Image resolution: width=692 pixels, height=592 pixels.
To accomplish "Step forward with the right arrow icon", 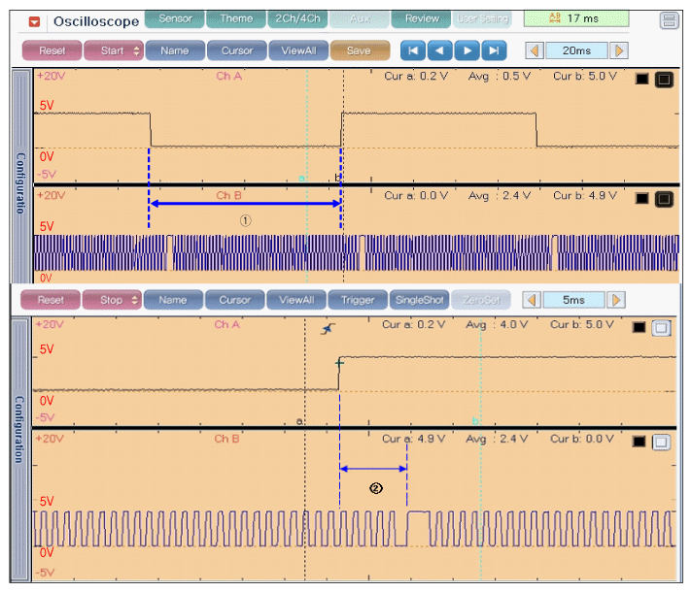I will (467, 50).
